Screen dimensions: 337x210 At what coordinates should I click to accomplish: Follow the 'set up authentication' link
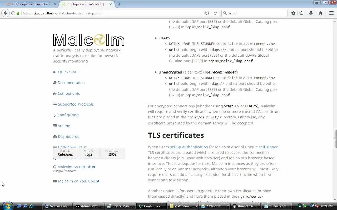[x=189, y=147]
